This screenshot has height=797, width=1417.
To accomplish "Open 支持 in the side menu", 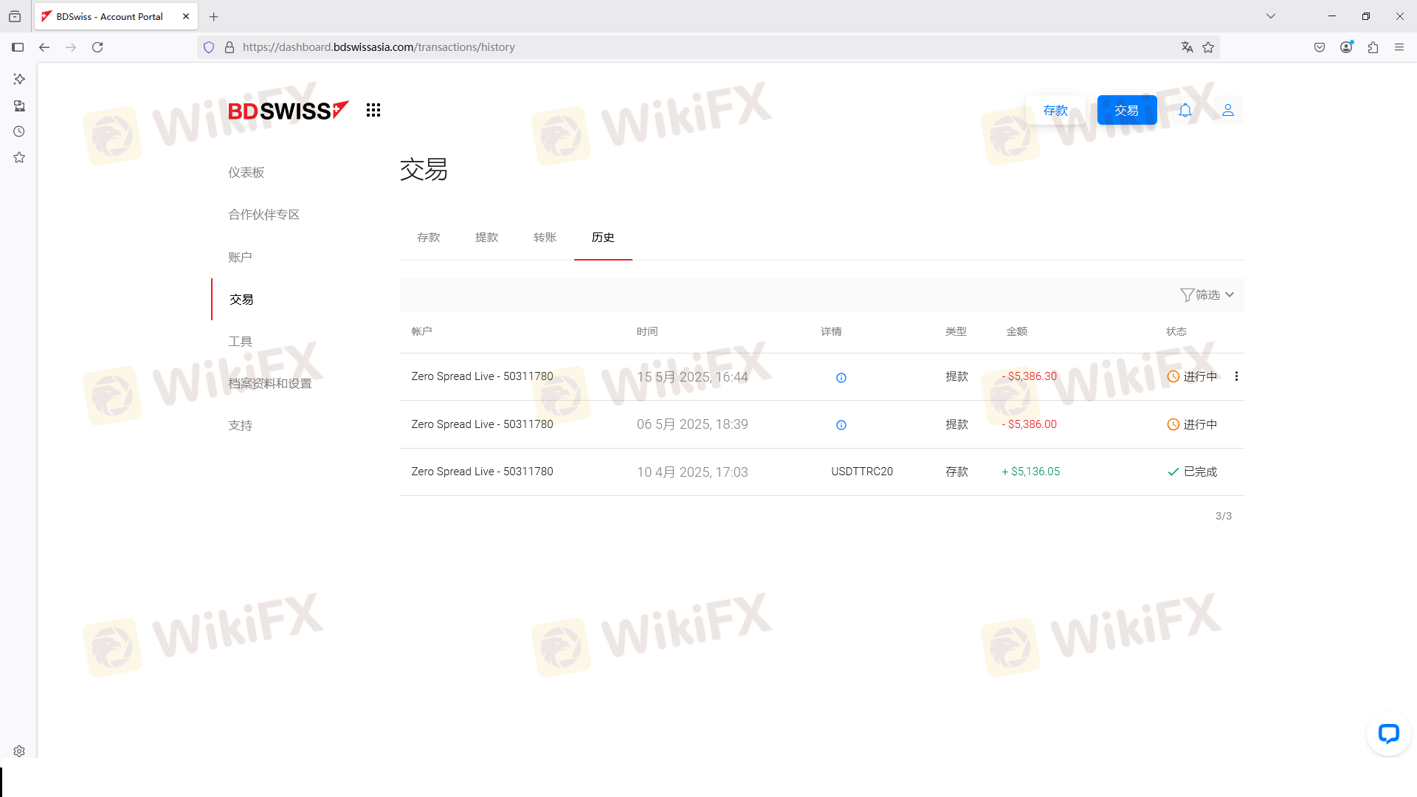I will [241, 426].
